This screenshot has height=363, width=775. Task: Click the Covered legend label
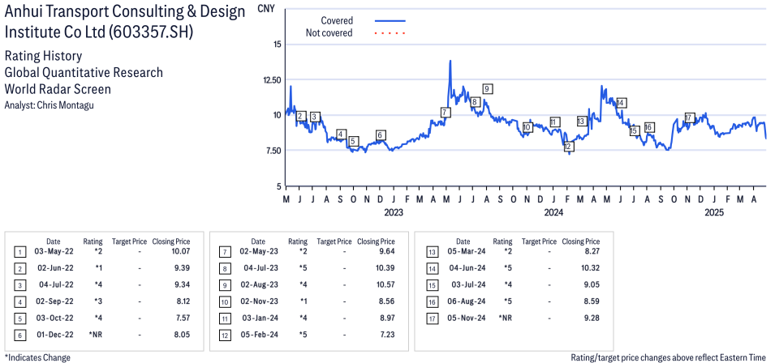click(337, 21)
